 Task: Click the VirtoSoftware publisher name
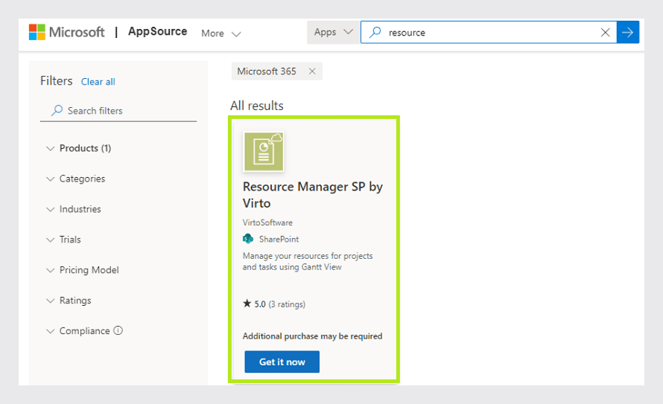267,222
